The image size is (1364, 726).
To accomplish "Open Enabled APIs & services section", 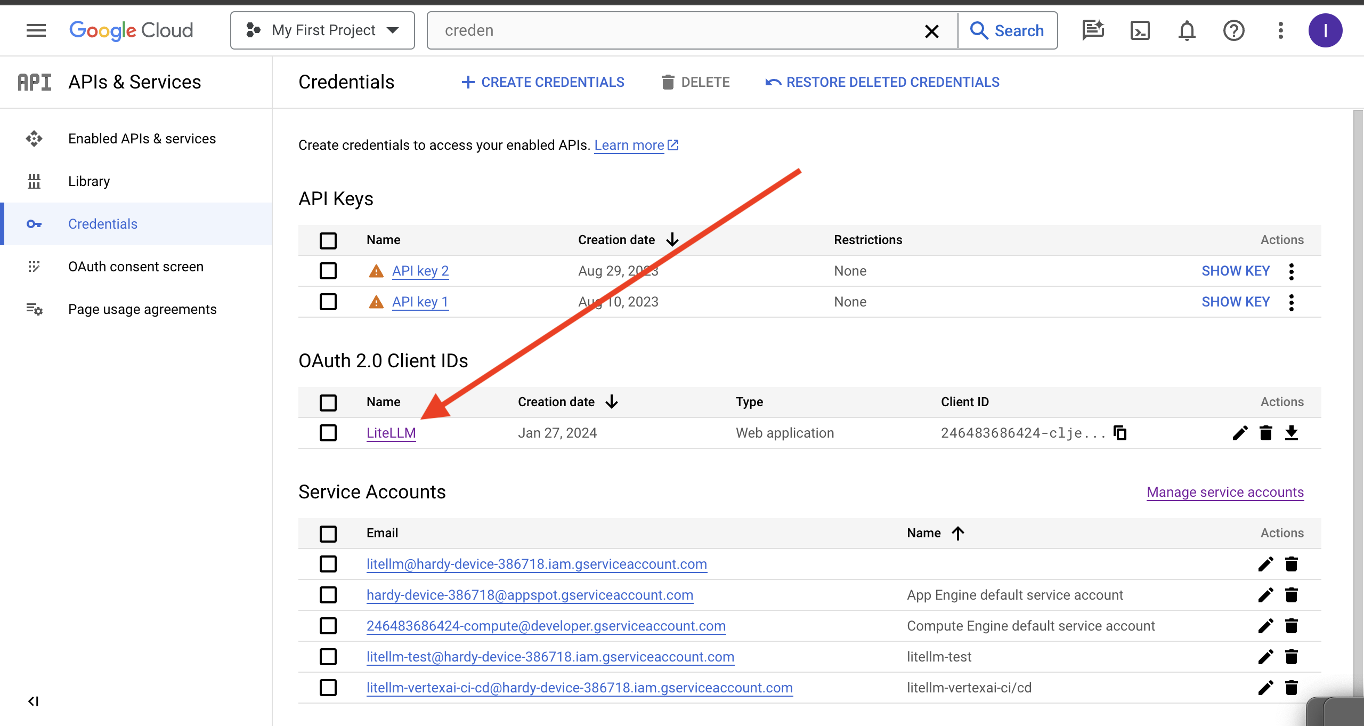I will pyautogui.click(x=142, y=139).
